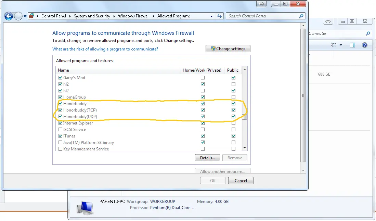Click the change view icon in Computer window

[x=334, y=45]
